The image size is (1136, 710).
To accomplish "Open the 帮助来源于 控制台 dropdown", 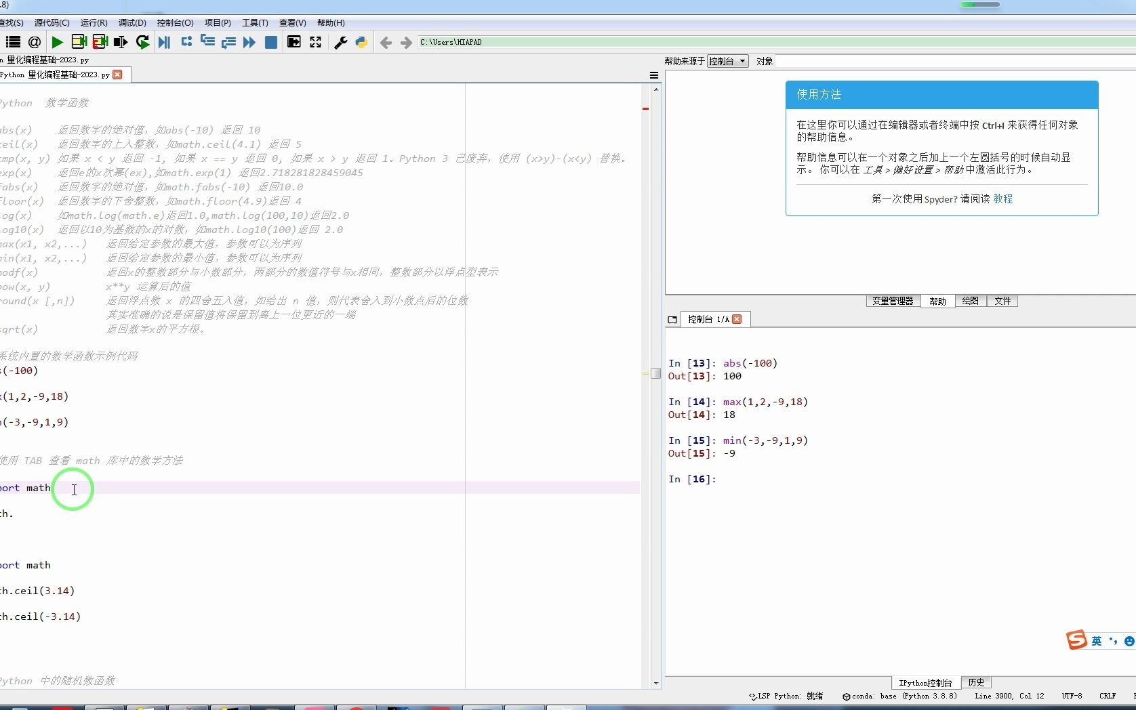I will pyautogui.click(x=727, y=61).
